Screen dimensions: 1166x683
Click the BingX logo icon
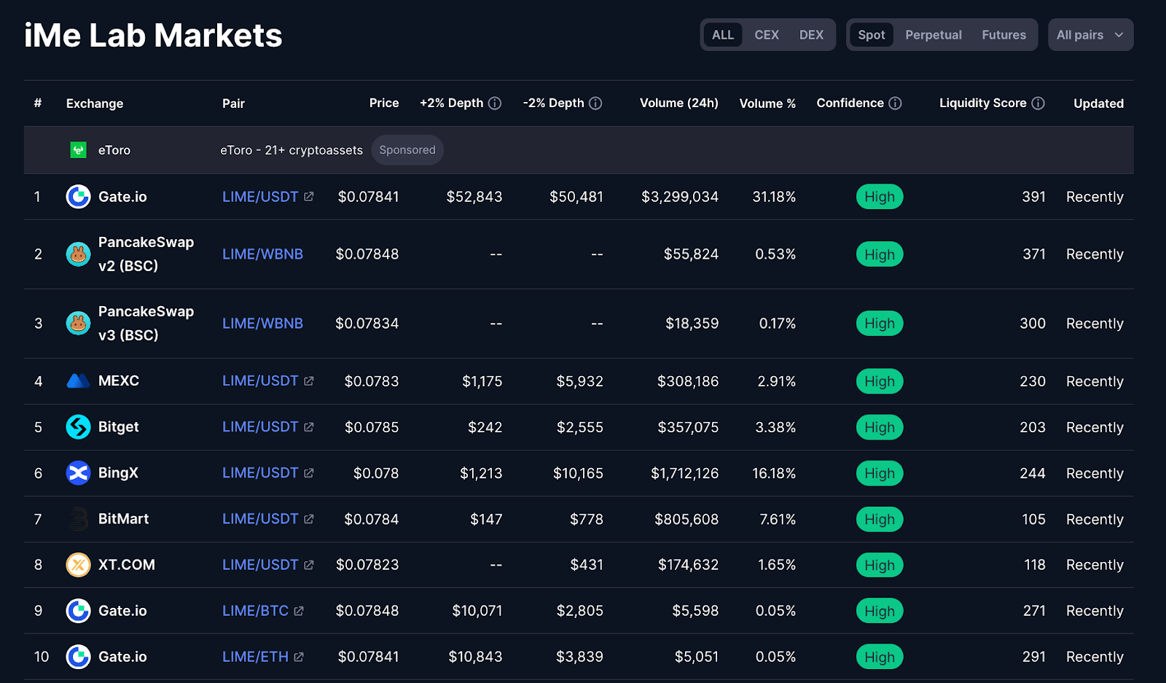78,473
